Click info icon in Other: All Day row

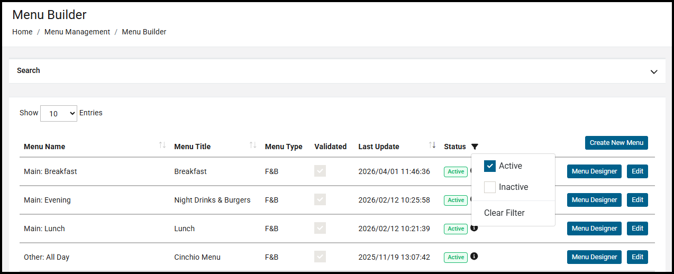(x=474, y=256)
